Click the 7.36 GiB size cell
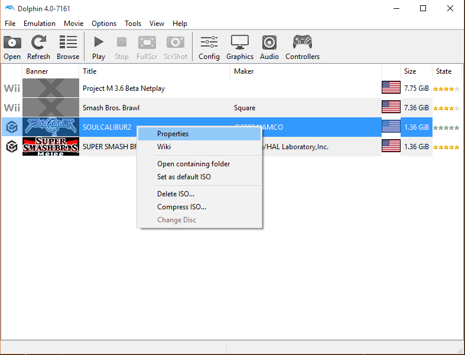The image size is (465, 355). 417,108
